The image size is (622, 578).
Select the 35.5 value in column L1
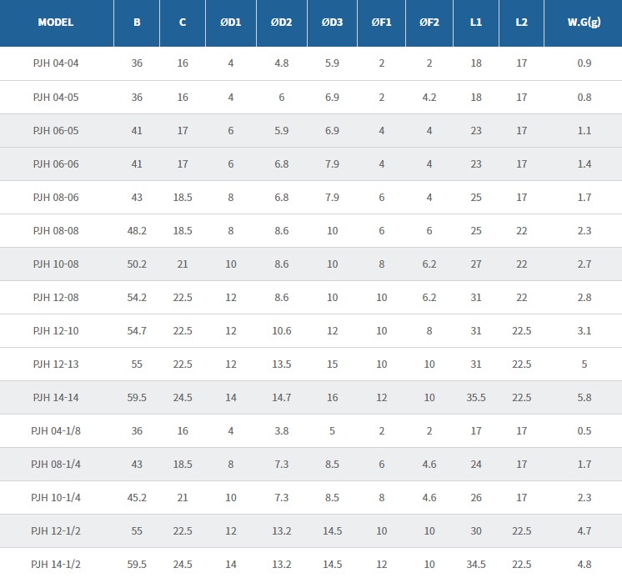(x=475, y=398)
